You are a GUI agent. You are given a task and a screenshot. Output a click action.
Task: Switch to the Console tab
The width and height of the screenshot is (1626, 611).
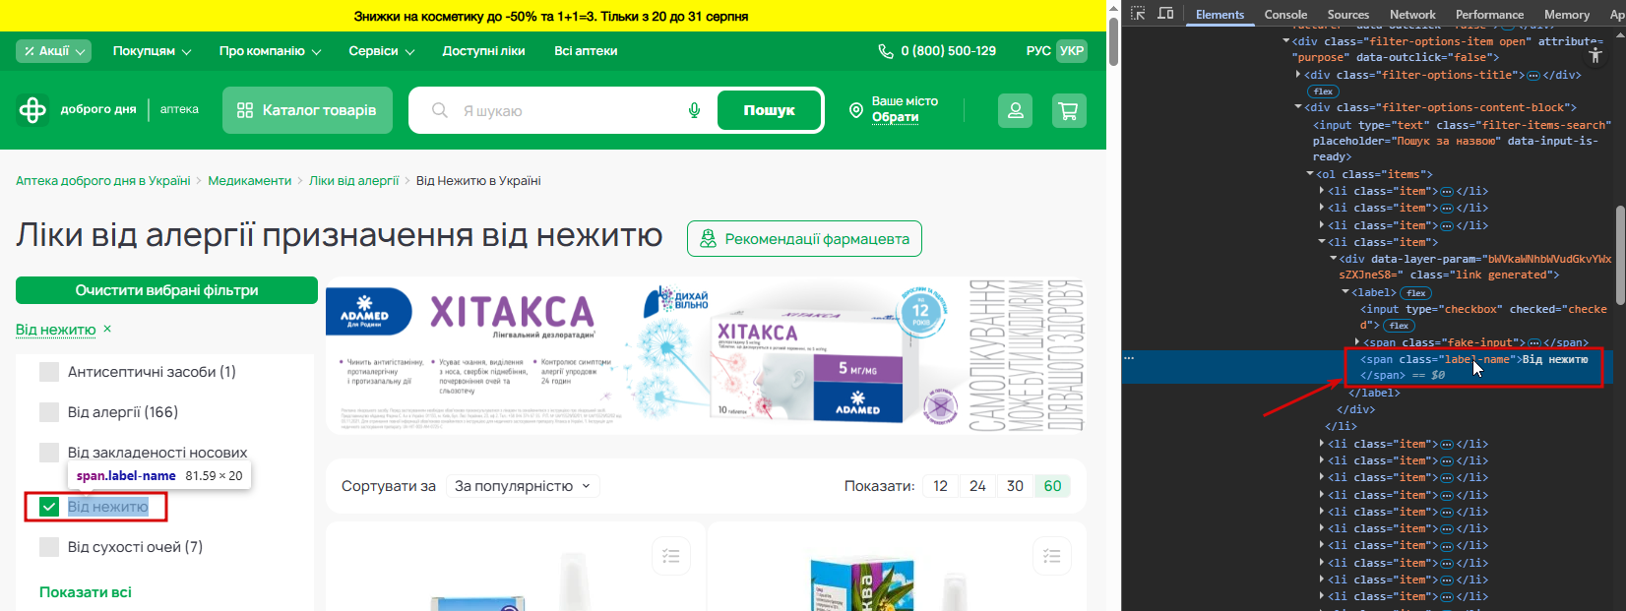(x=1285, y=14)
